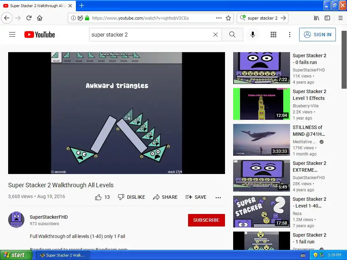The image size is (347, 260).
Task: Open Super Stacker 2 Level 1 Effects thumbnail
Action: click(x=261, y=104)
